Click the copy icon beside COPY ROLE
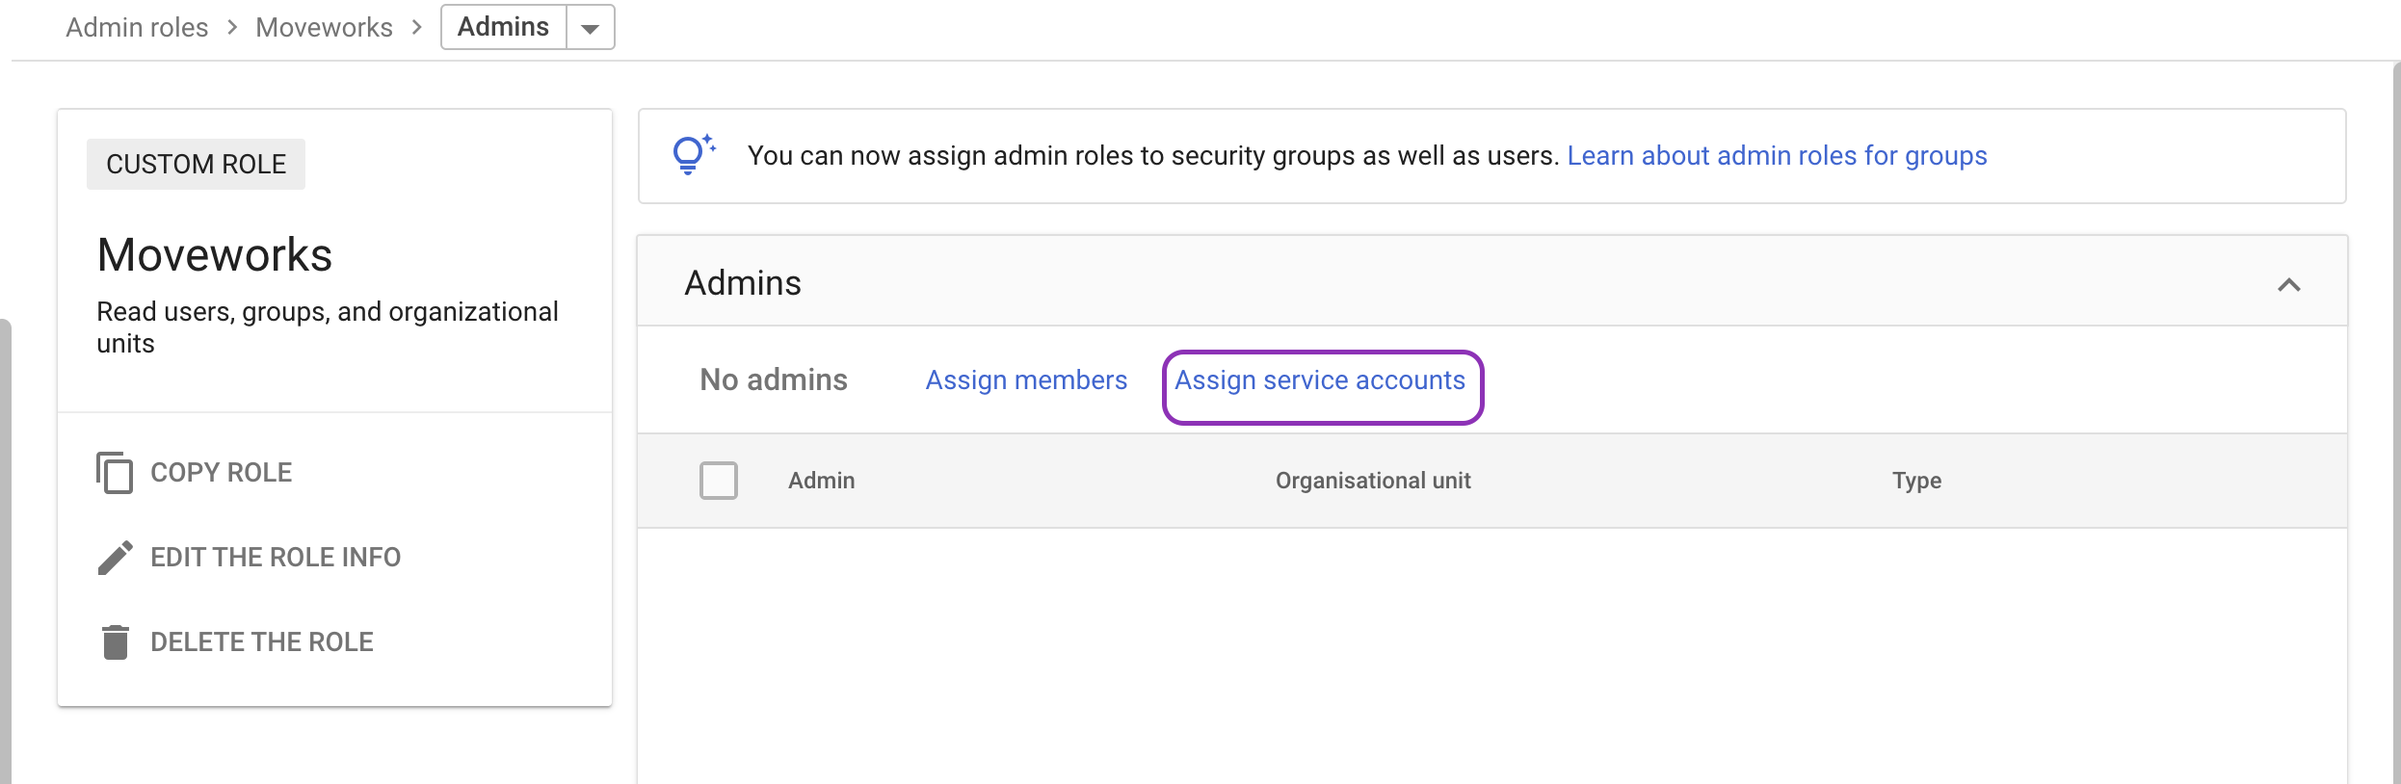The image size is (2401, 784). (x=115, y=472)
